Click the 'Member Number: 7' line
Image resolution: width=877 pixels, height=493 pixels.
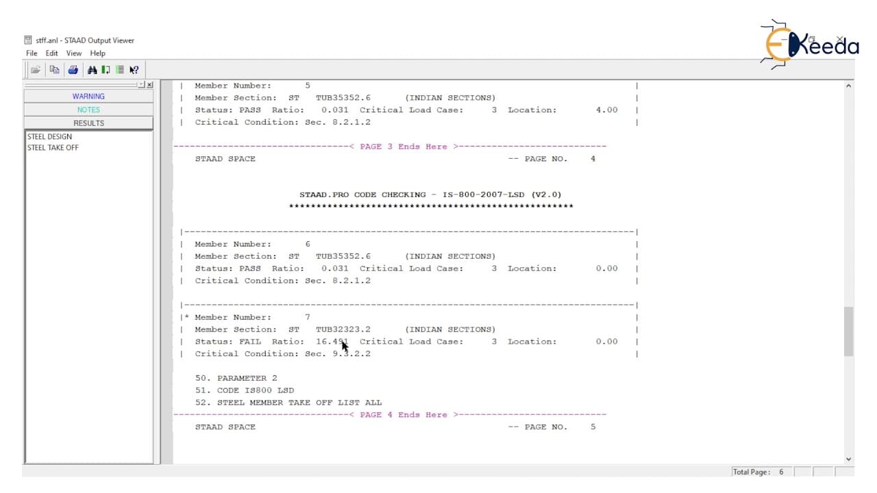(252, 317)
